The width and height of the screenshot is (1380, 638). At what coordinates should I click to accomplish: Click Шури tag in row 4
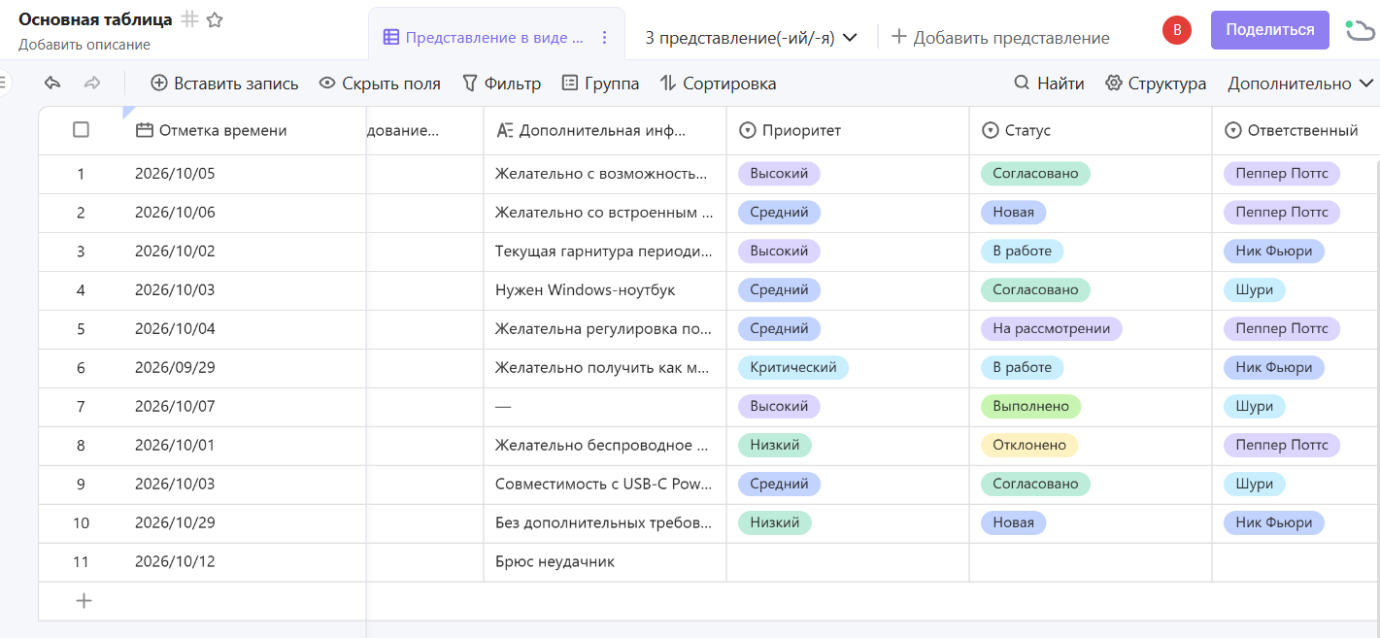coord(1255,290)
